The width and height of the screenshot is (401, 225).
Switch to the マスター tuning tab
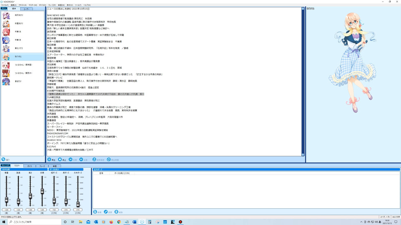tap(17, 166)
